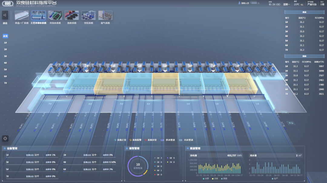The width and height of the screenshot is (327, 183).
Task: Open the 冷冻水系统 thumbnail
Action: (55, 15)
